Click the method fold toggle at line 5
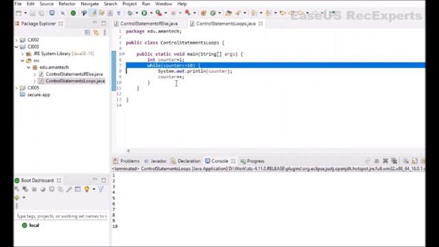Image resolution: width=439 pixels, height=247 pixels. pos(123,54)
